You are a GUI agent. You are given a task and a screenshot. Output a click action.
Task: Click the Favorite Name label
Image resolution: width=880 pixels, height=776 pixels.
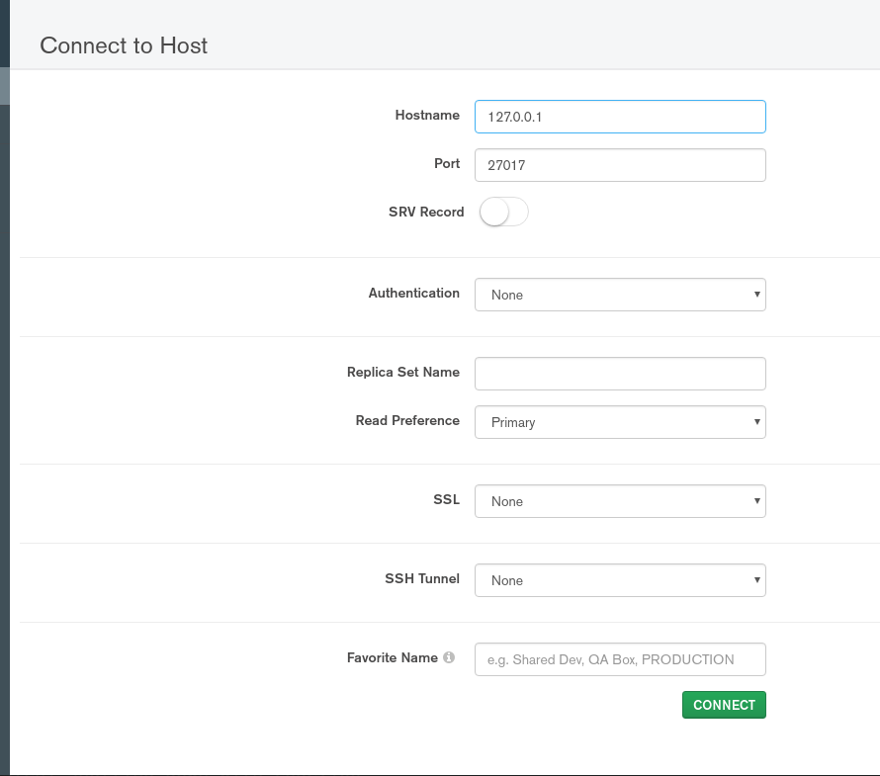click(x=392, y=658)
